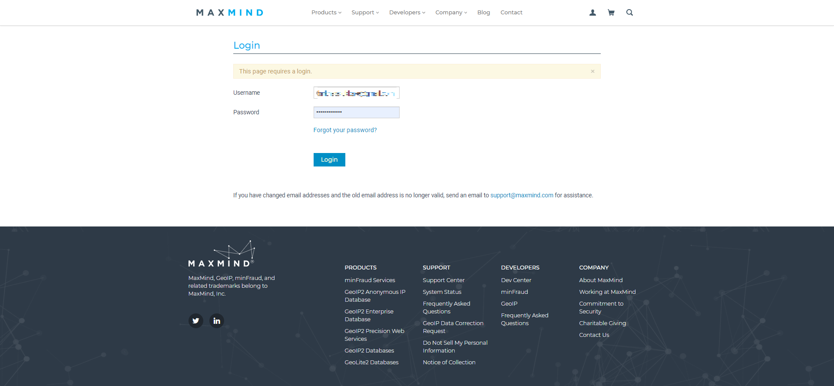Open MaxMind Twitter page icon

pyautogui.click(x=196, y=321)
